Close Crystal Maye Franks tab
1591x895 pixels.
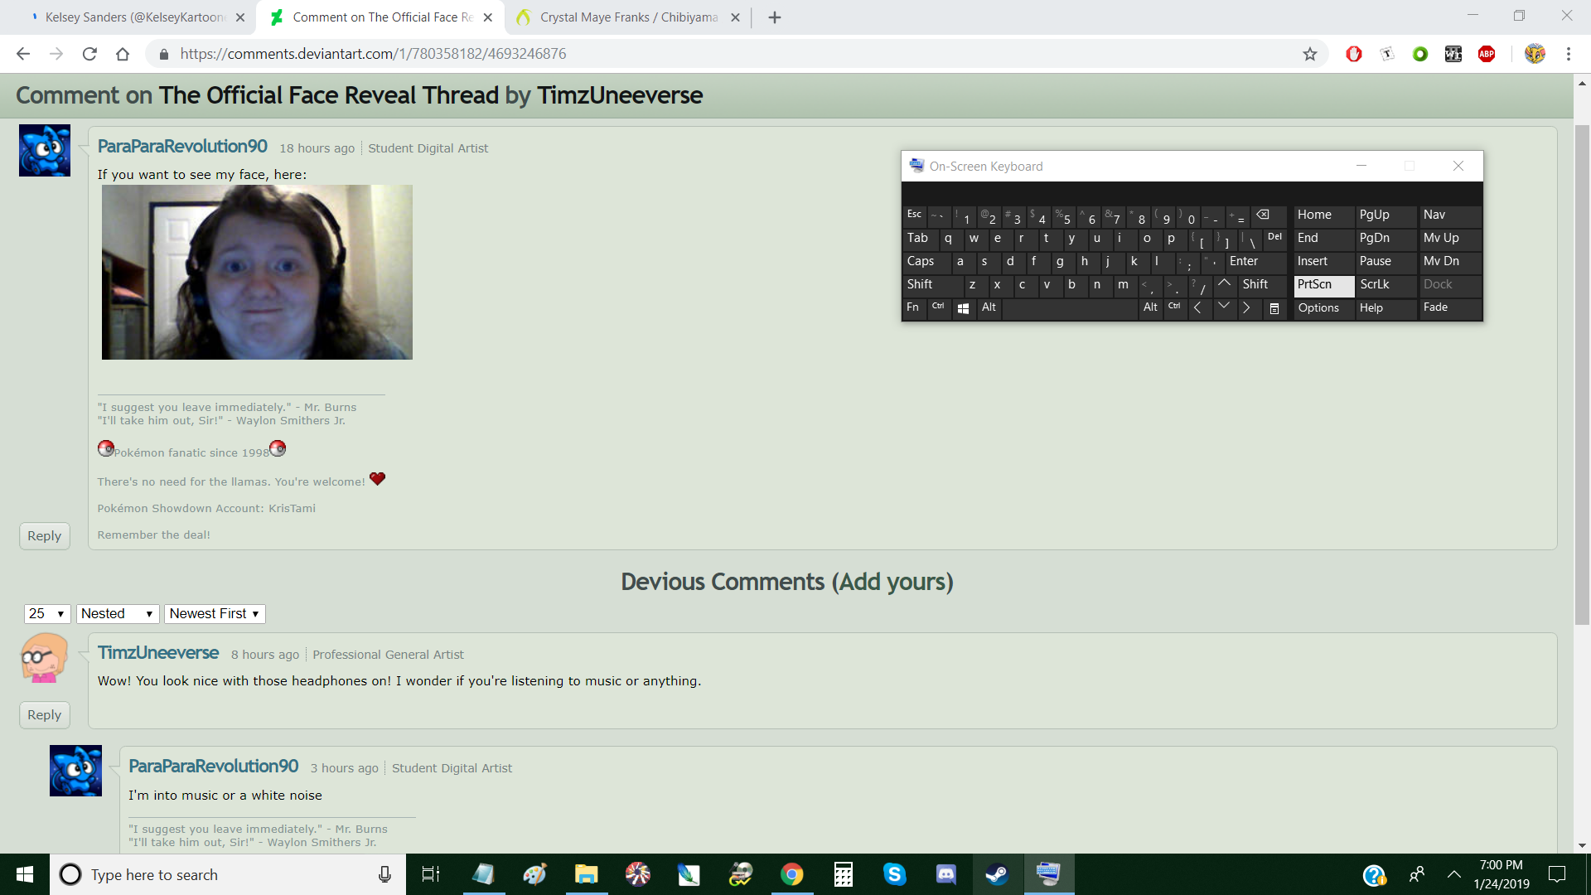735,17
